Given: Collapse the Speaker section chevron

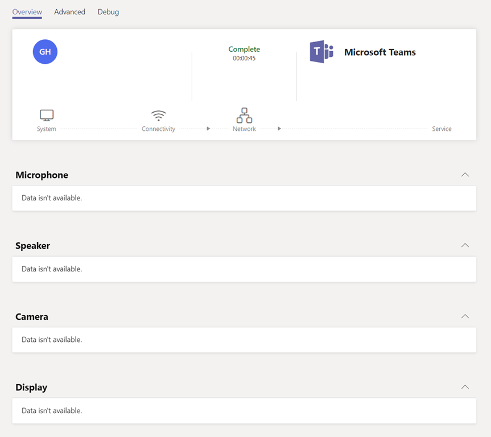Looking at the screenshot, I should click(x=465, y=245).
